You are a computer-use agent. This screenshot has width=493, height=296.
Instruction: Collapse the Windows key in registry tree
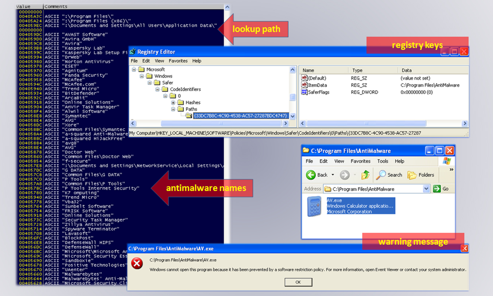click(142, 76)
